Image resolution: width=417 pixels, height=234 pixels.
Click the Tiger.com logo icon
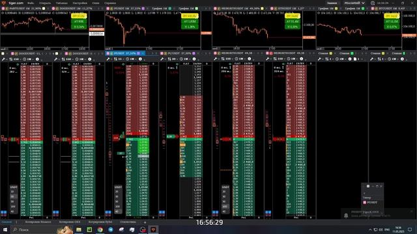(x=3, y=3)
